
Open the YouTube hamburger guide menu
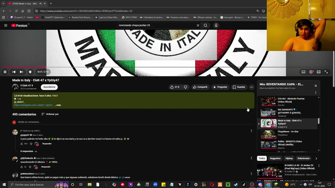5,25
